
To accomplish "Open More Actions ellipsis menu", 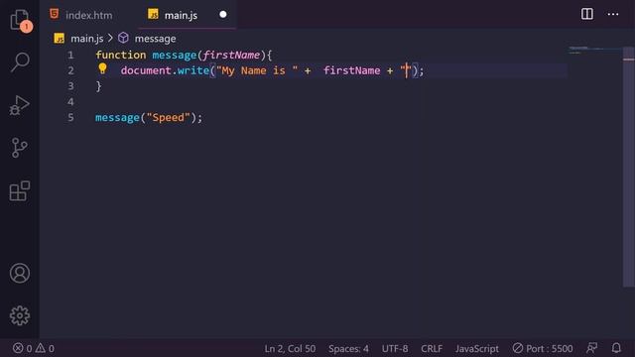I will [613, 15].
